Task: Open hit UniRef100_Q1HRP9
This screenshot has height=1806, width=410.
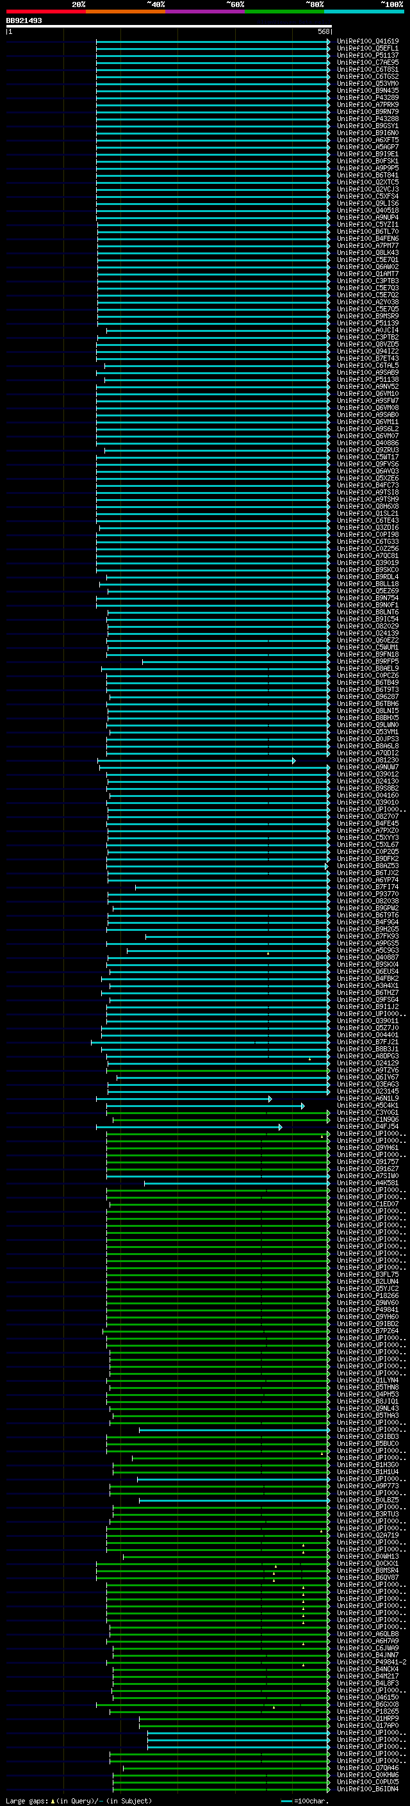Action: (367, 1718)
